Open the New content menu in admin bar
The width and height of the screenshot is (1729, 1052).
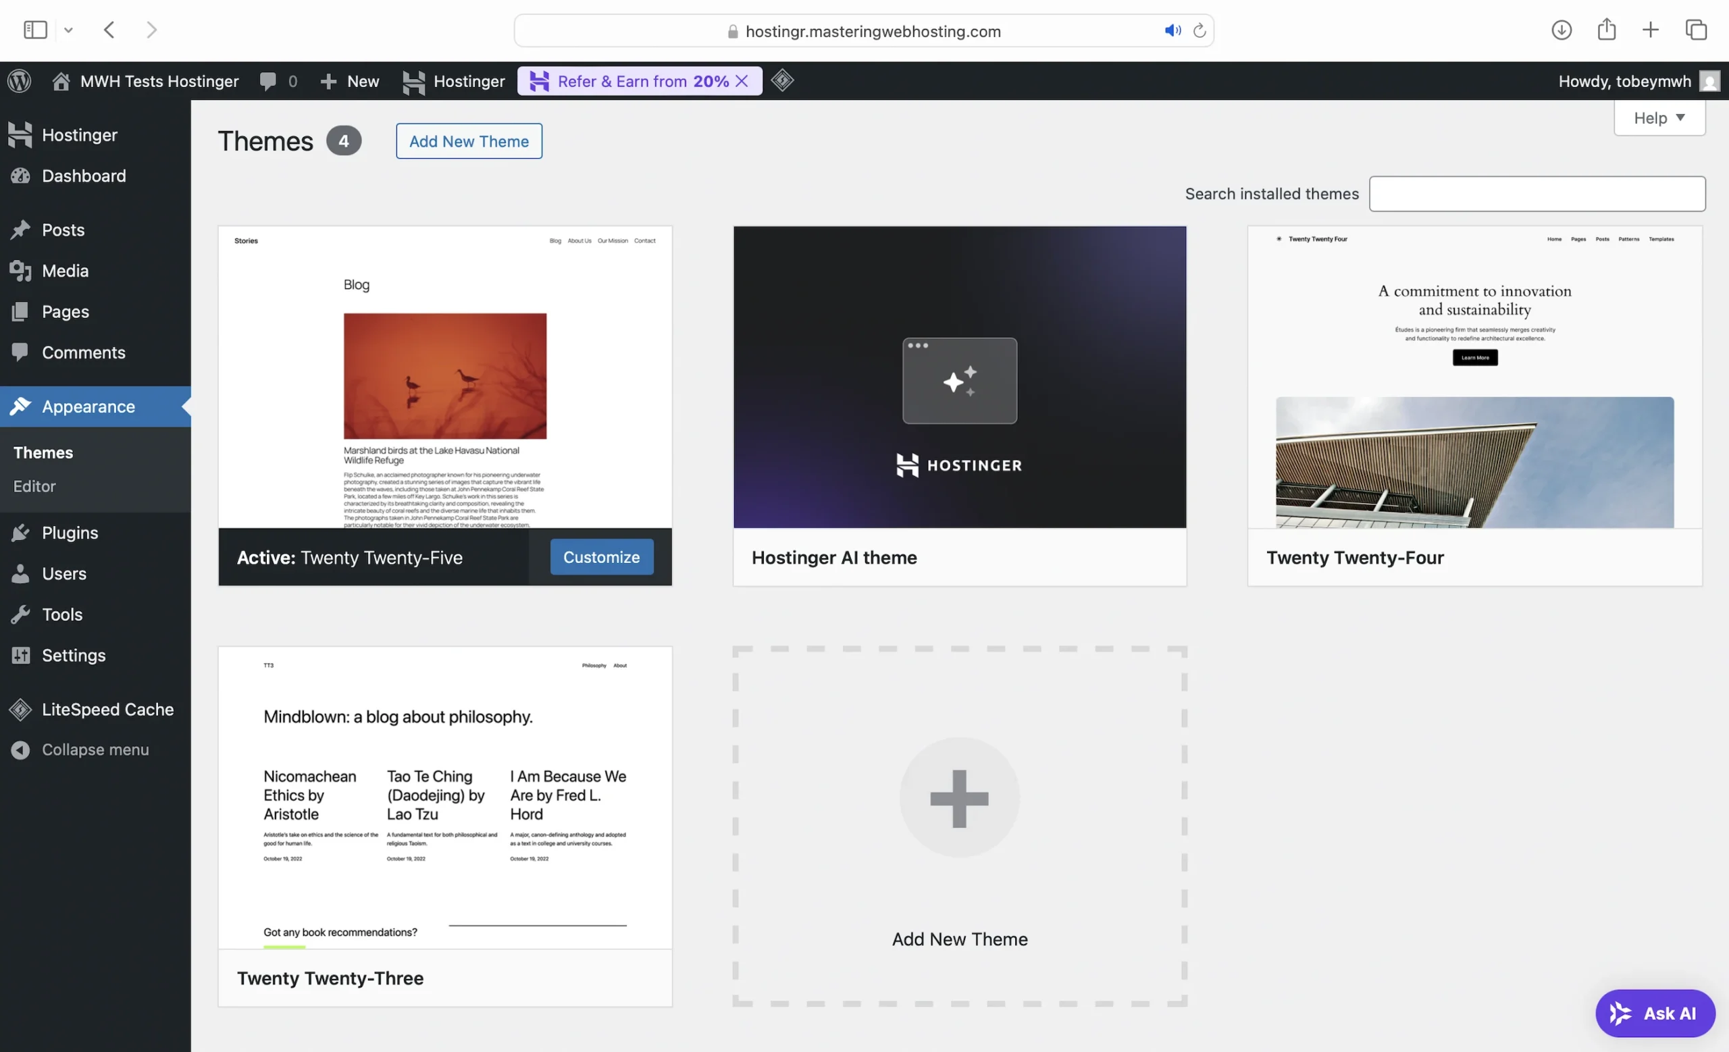pos(350,81)
